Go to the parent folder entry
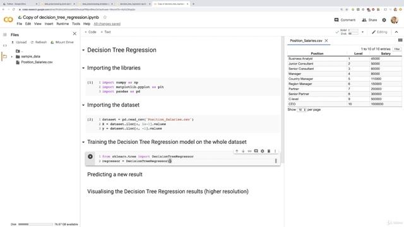 coord(20,51)
